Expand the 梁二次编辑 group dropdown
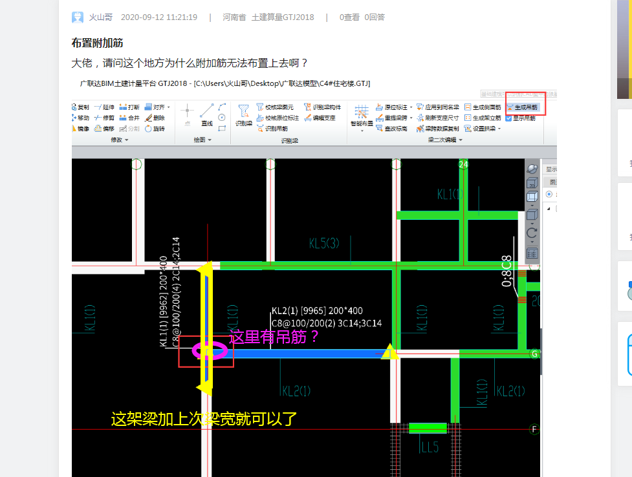This screenshot has width=632, height=477. [461, 140]
